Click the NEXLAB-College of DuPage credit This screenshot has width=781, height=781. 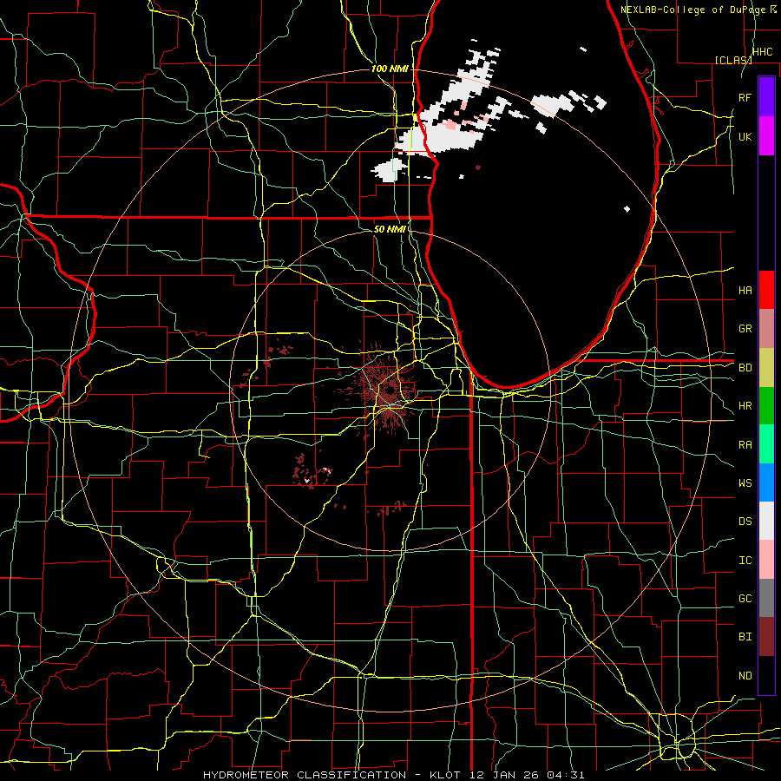click(x=693, y=10)
